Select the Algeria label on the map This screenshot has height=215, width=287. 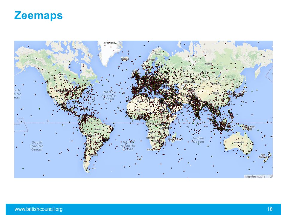point(140,101)
